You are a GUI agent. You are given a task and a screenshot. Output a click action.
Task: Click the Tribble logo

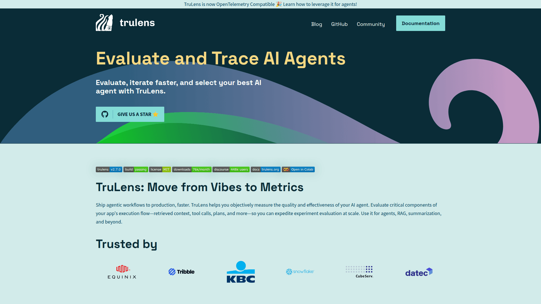181,272
